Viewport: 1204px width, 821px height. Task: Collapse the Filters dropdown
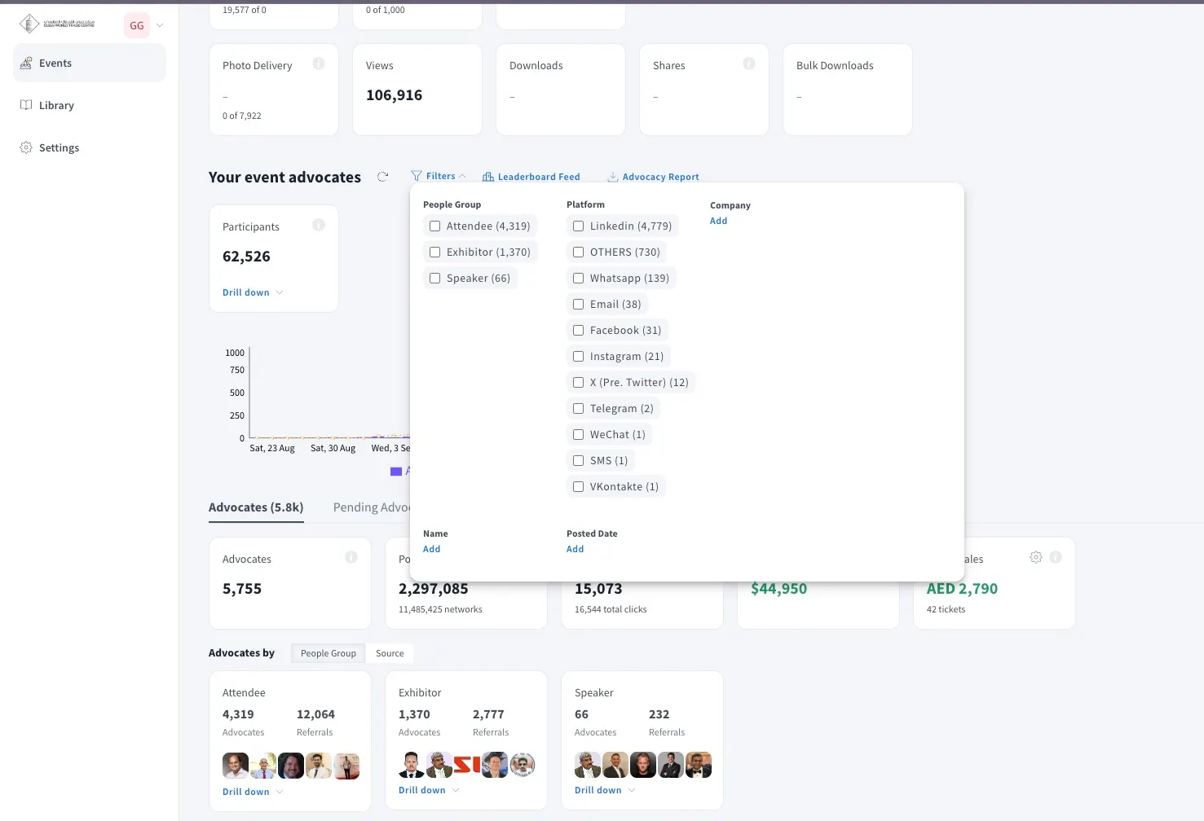pyautogui.click(x=439, y=176)
